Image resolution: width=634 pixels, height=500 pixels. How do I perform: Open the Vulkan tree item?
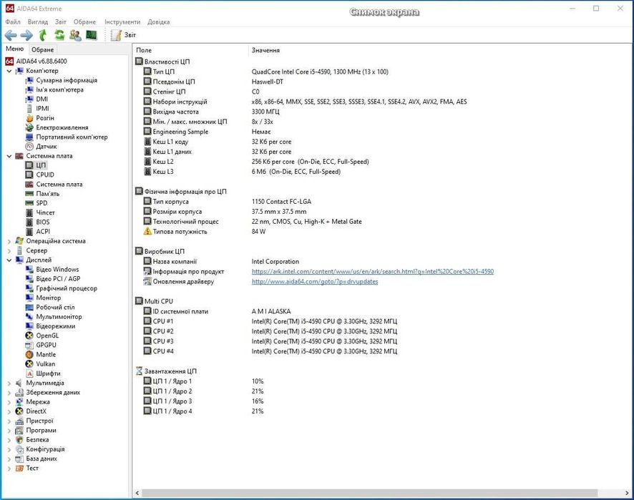45,364
